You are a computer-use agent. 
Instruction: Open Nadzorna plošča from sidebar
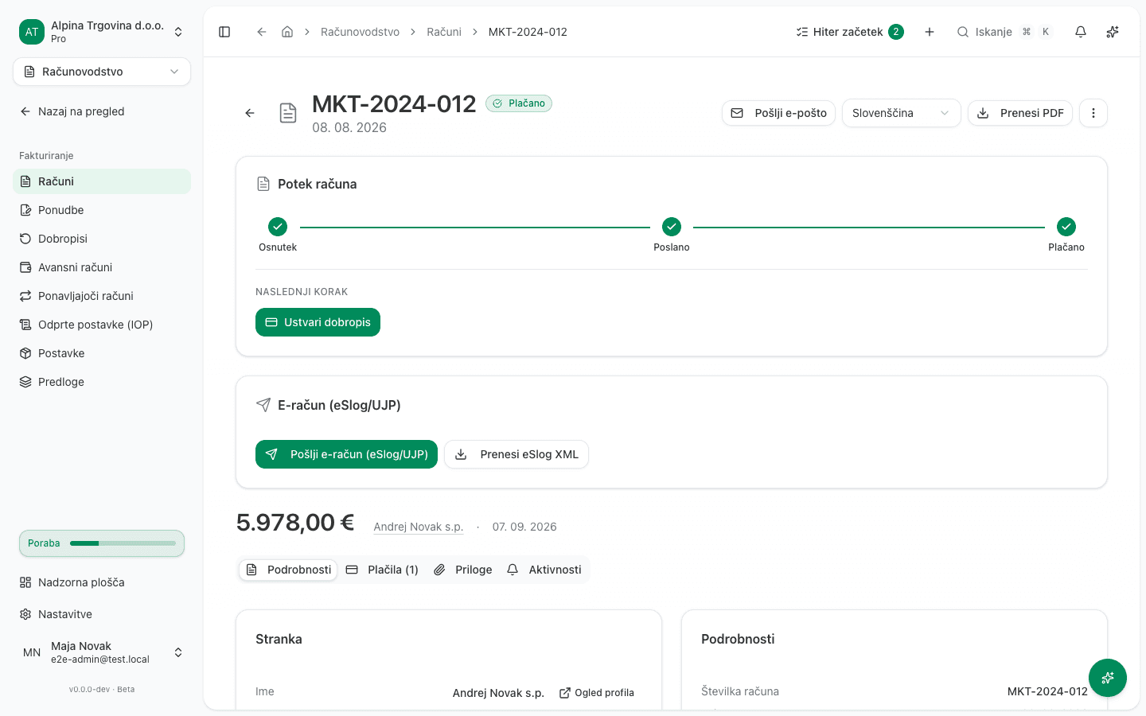click(102, 582)
